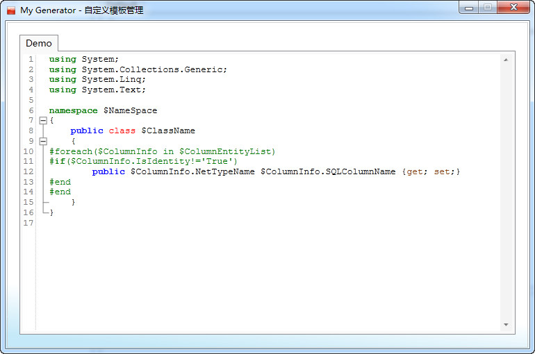This screenshot has height=354, width=535.
Task: Click the 'set;' accessor on line 12
Action: coord(444,171)
